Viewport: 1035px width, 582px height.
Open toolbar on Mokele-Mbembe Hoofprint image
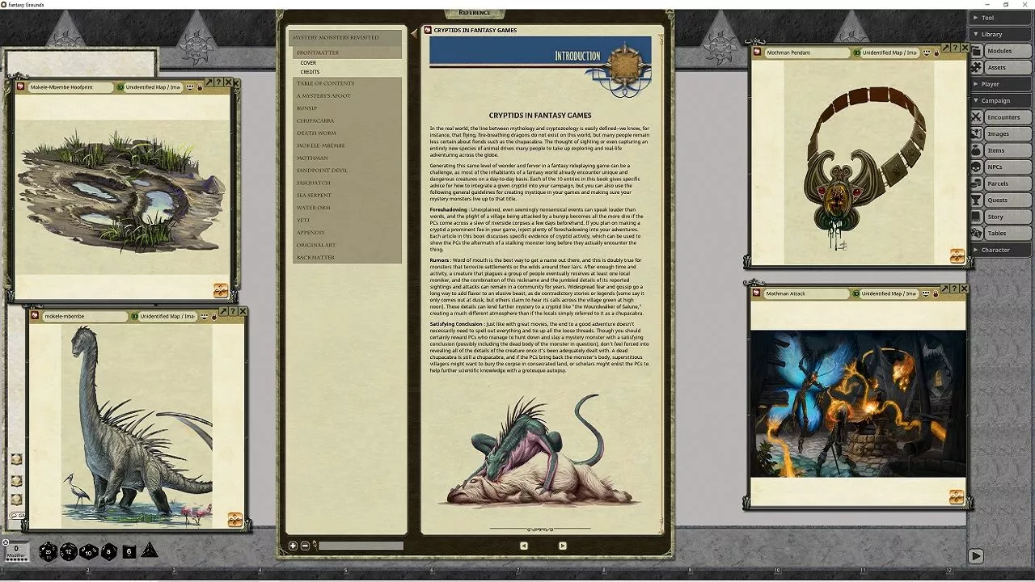(x=221, y=290)
